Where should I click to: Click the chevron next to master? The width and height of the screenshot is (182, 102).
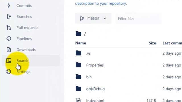[105, 18]
